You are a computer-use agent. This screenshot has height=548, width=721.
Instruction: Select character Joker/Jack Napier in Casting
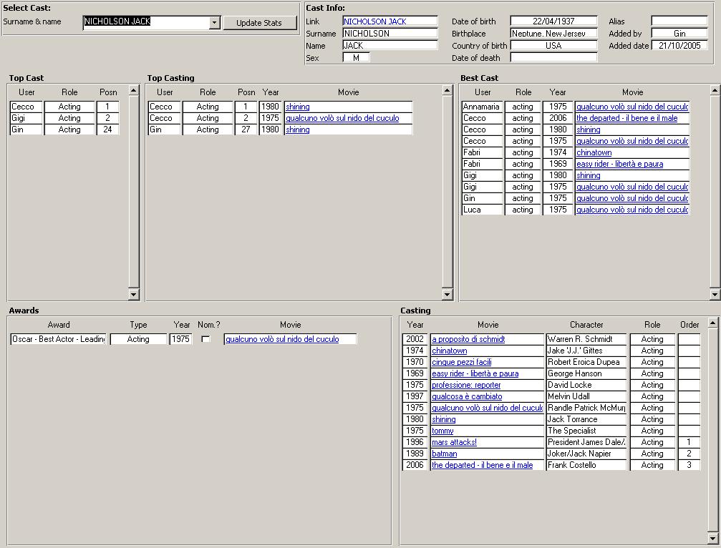click(x=586, y=454)
